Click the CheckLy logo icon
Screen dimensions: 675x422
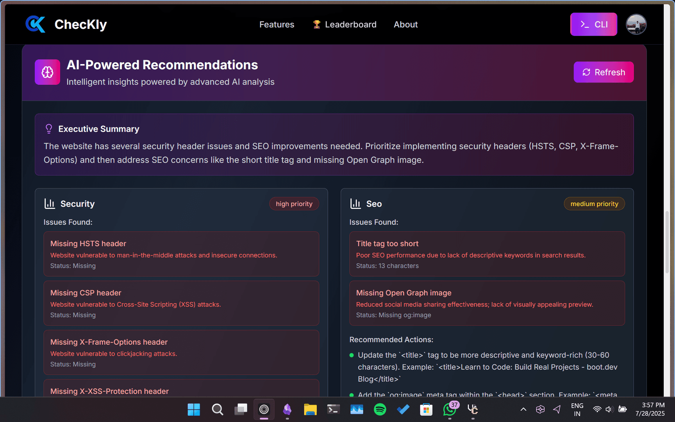pyautogui.click(x=36, y=24)
